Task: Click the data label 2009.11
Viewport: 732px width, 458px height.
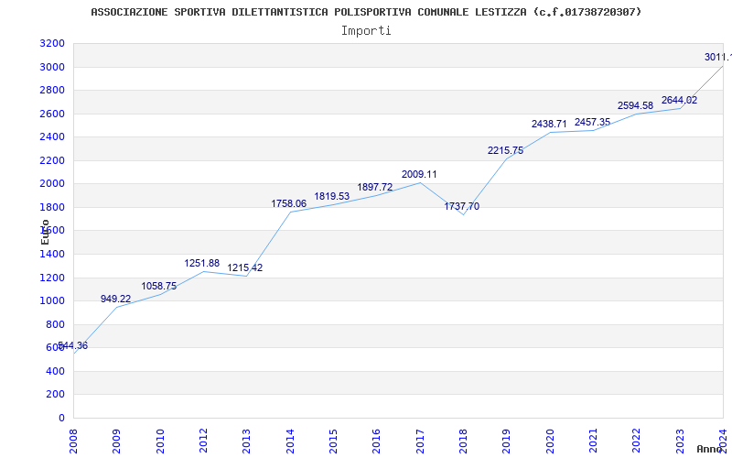Action: [x=419, y=174]
